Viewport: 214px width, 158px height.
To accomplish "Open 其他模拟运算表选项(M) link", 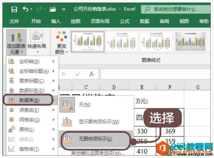I will (x=97, y=153).
